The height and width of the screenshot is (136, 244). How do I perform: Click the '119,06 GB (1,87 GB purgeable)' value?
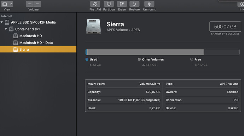[139, 100]
